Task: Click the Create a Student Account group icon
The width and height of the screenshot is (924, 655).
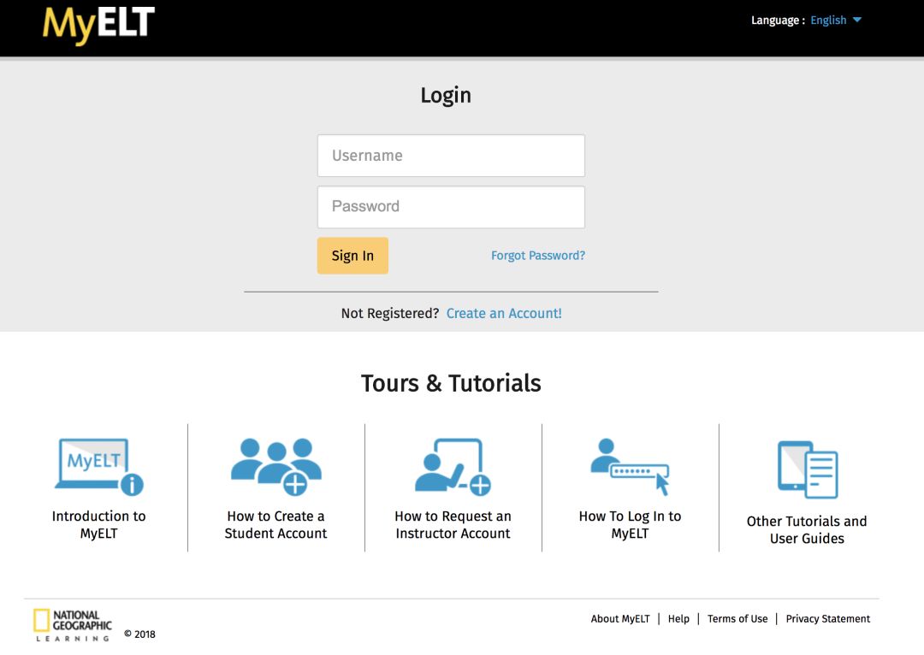Action: 275,467
